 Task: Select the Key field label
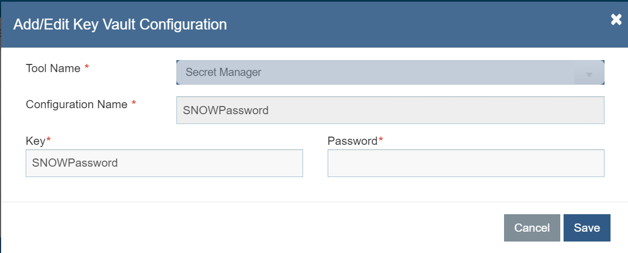coord(35,141)
